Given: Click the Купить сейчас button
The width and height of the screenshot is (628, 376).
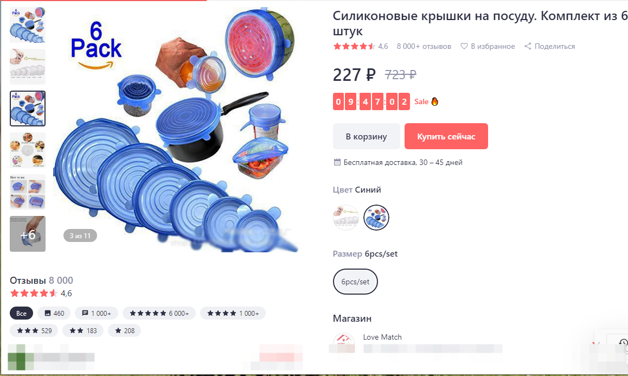Looking at the screenshot, I should (x=446, y=136).
